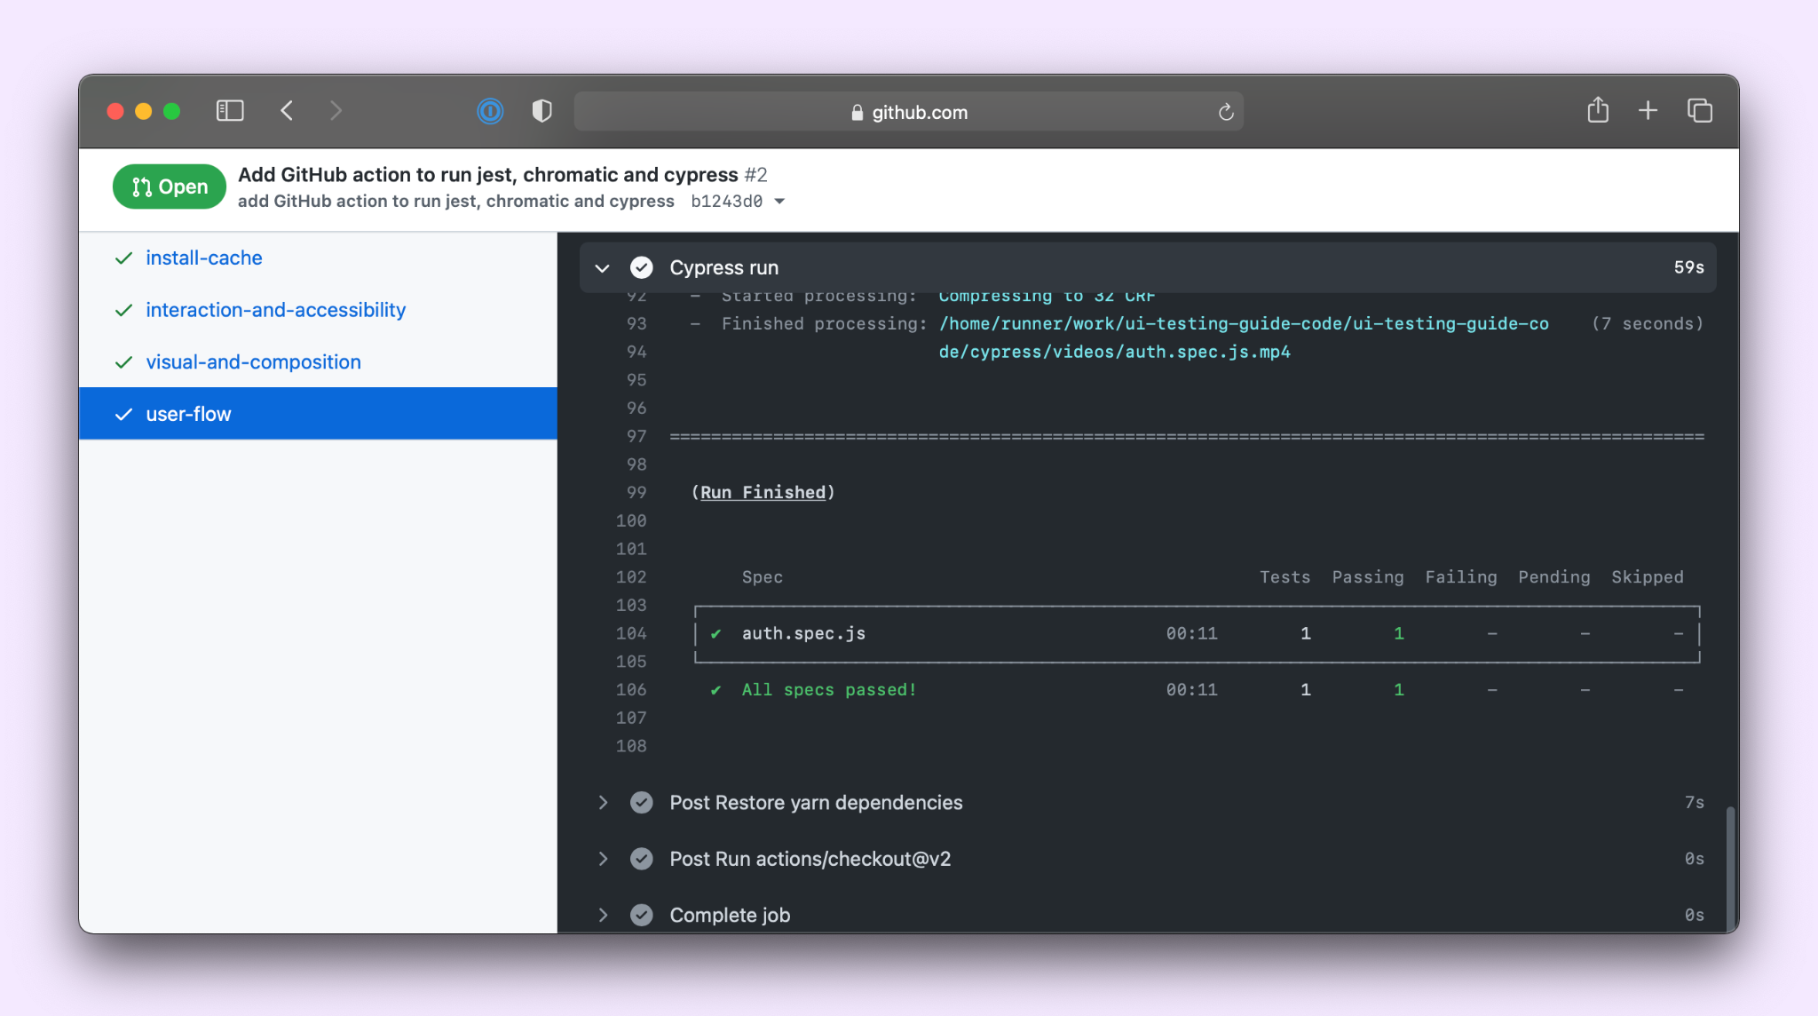The width and height of the screenshot is (1818, 1016).
Task: Open the commit b1243d0 dropdown arrow
Action: tap(779, 202)
